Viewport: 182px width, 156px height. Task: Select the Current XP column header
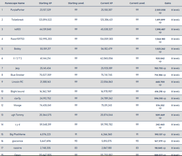107,3
